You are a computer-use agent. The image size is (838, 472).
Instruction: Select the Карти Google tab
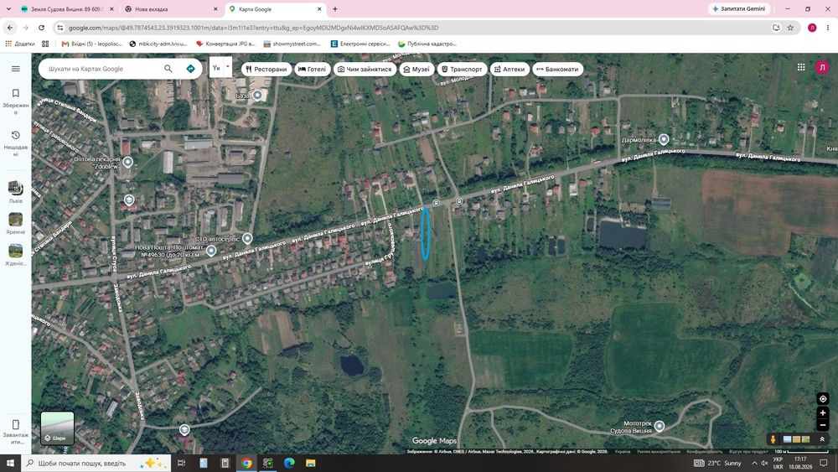click(x=275, y=9)
